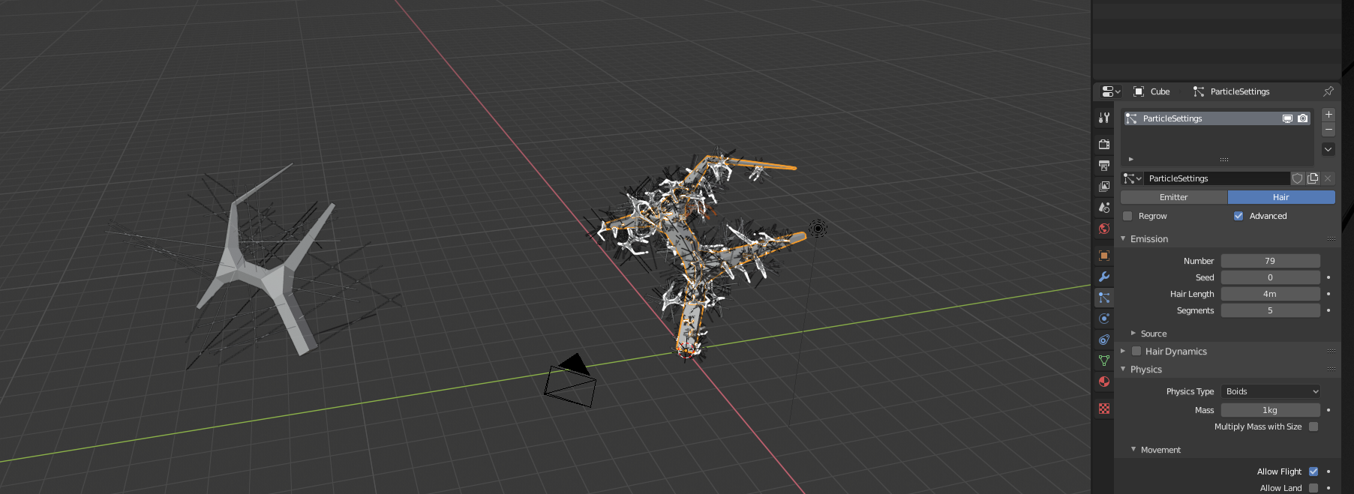The width and height of the screenshot is (1354, 494).
Task: Animate the Hair Length property dot
Action: point(1328,294)
